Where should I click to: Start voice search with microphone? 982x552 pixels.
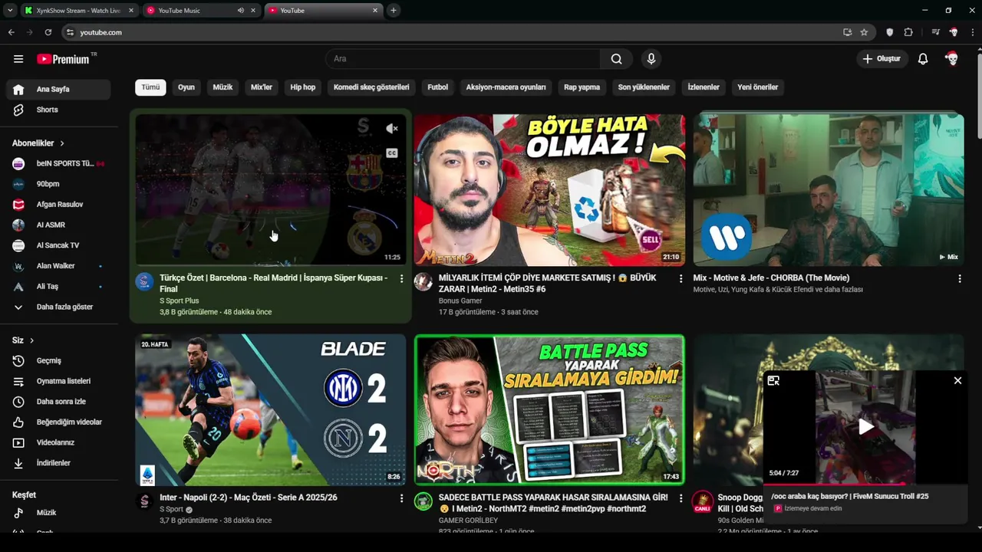651,59
